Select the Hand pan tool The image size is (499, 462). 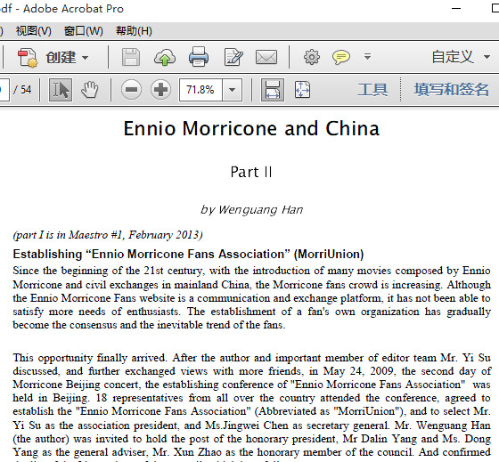tap(90, 90)
